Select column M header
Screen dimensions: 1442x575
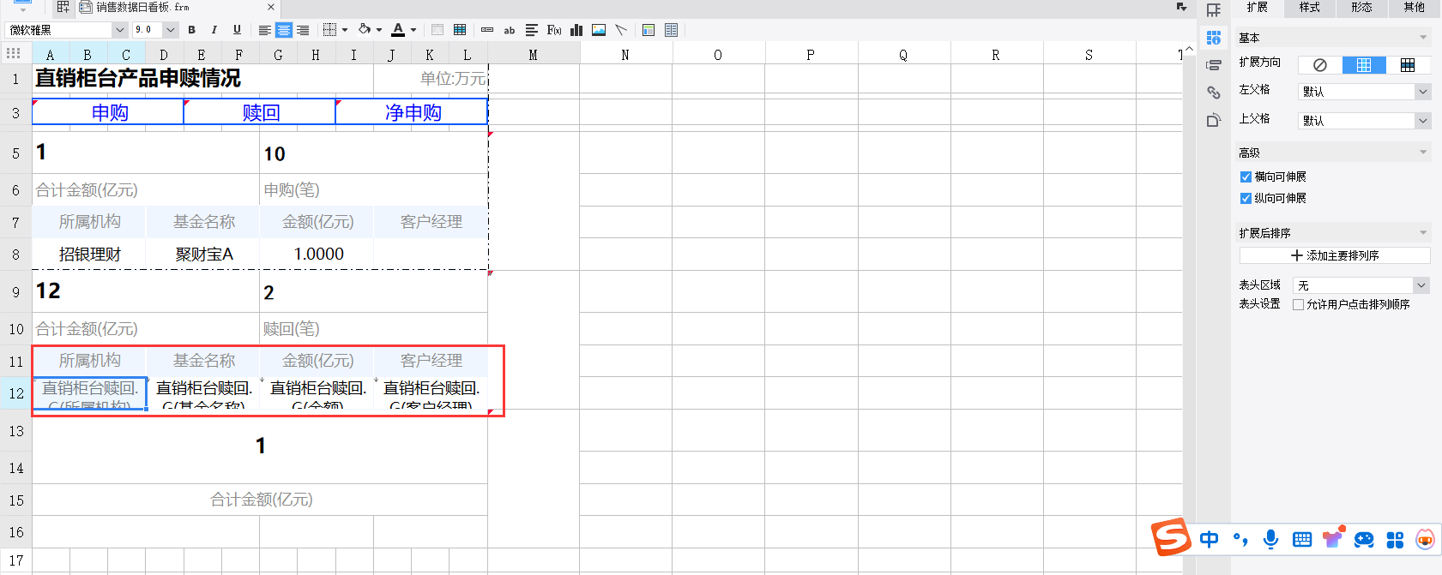click(x=533, y=55)
